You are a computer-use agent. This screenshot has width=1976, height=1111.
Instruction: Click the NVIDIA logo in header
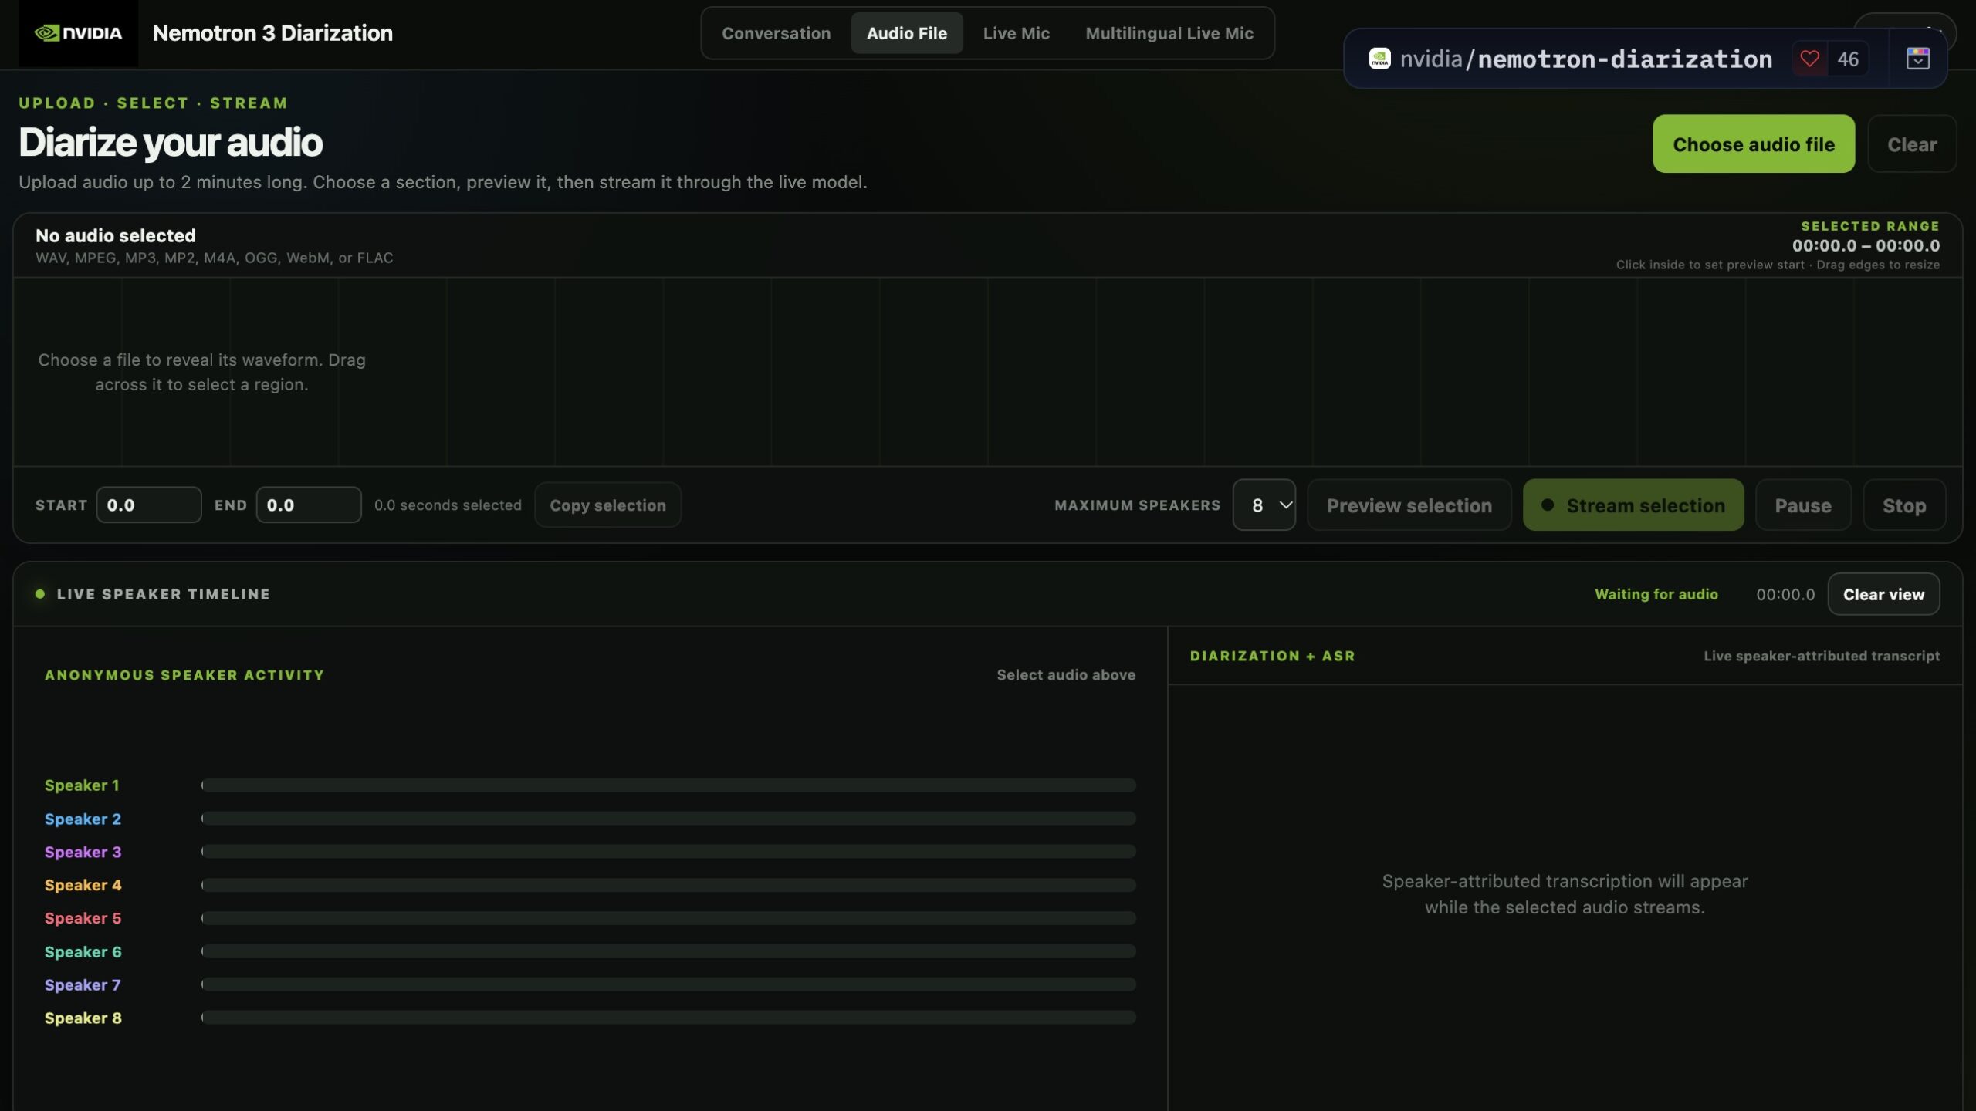click(78, 33)
